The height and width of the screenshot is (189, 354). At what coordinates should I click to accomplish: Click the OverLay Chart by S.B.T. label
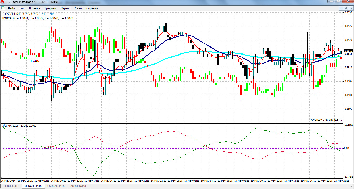click(326, 120)
